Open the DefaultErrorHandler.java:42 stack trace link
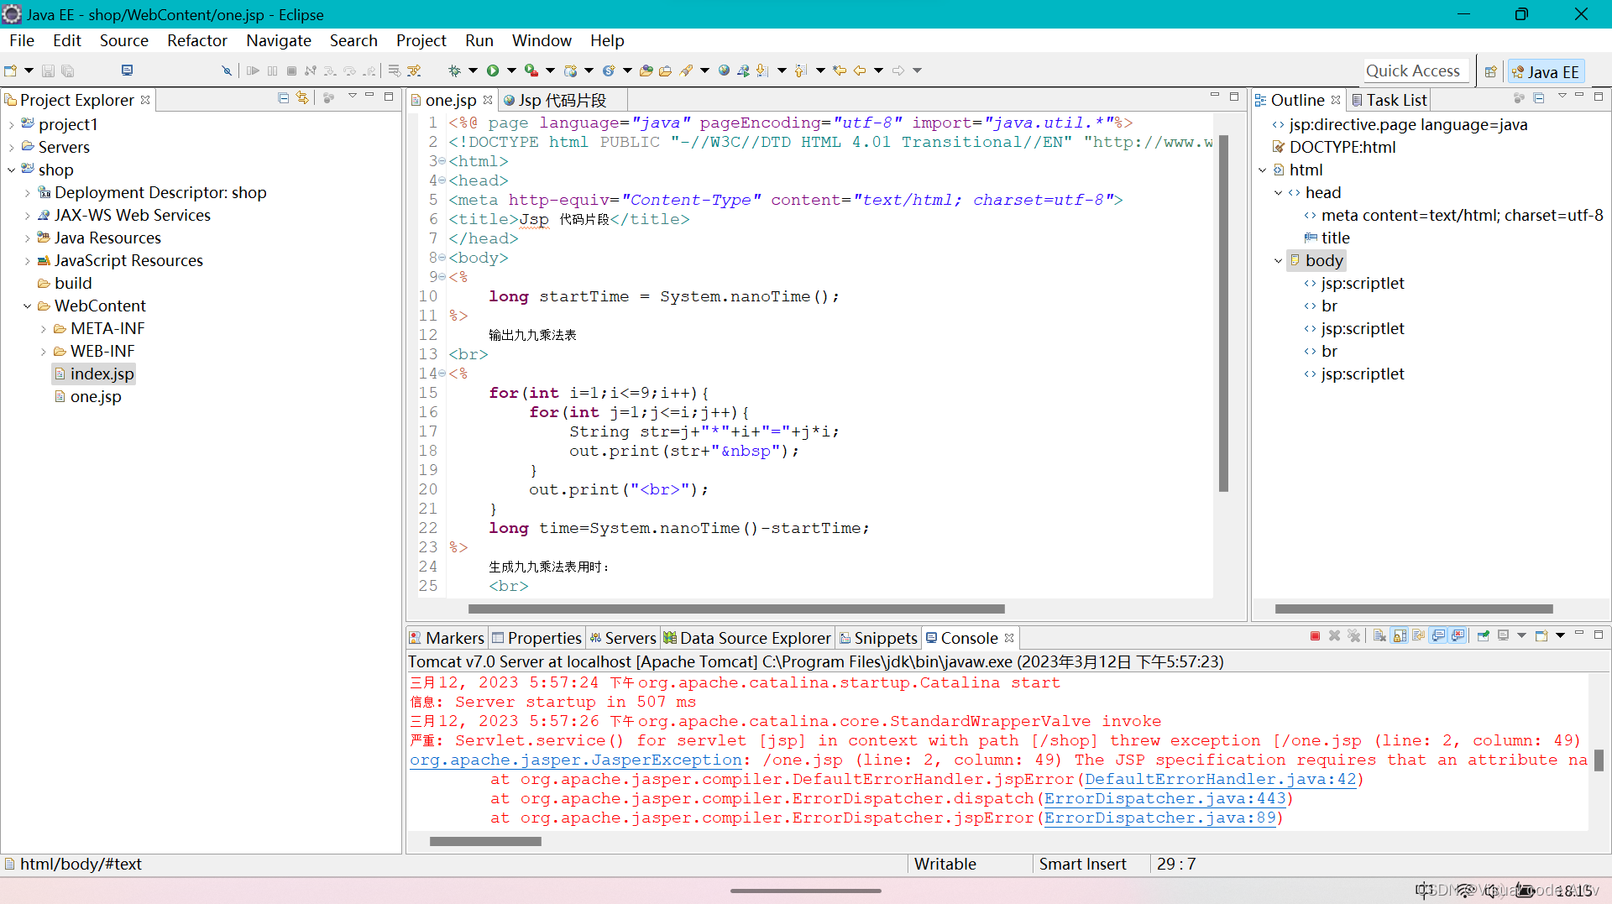The width and height of the screenshot is (1612, 904). pyautogui.click(x=1221, y=779)
